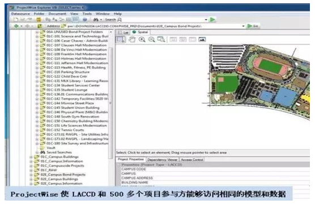
Task: Expand the 01C-116 Parking Structure folder
Action: [37, 72]
